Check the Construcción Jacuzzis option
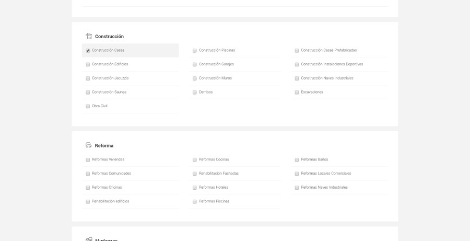The height and width of the screenshot is (241, 470). (88, 78)
